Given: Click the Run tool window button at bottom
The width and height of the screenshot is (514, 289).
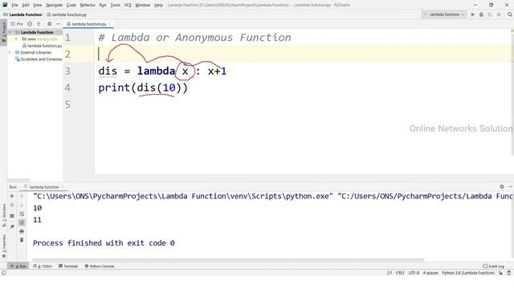Looking at the screenshot, I should (18, 266).
